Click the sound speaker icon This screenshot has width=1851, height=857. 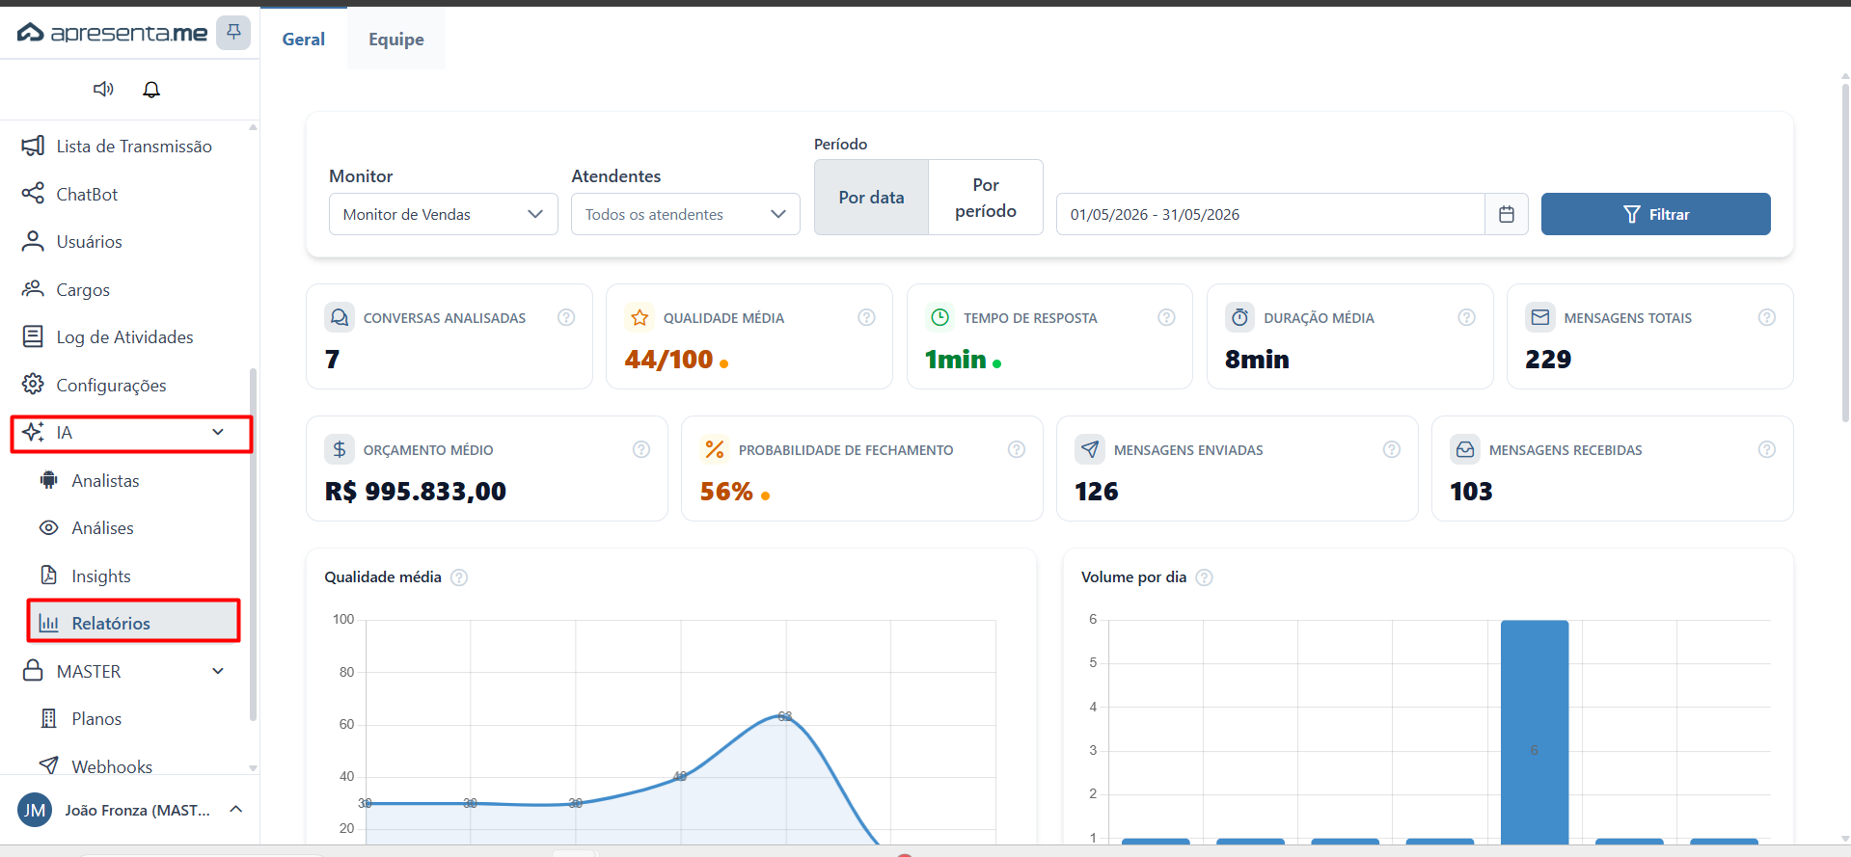[x=103, y=90]
